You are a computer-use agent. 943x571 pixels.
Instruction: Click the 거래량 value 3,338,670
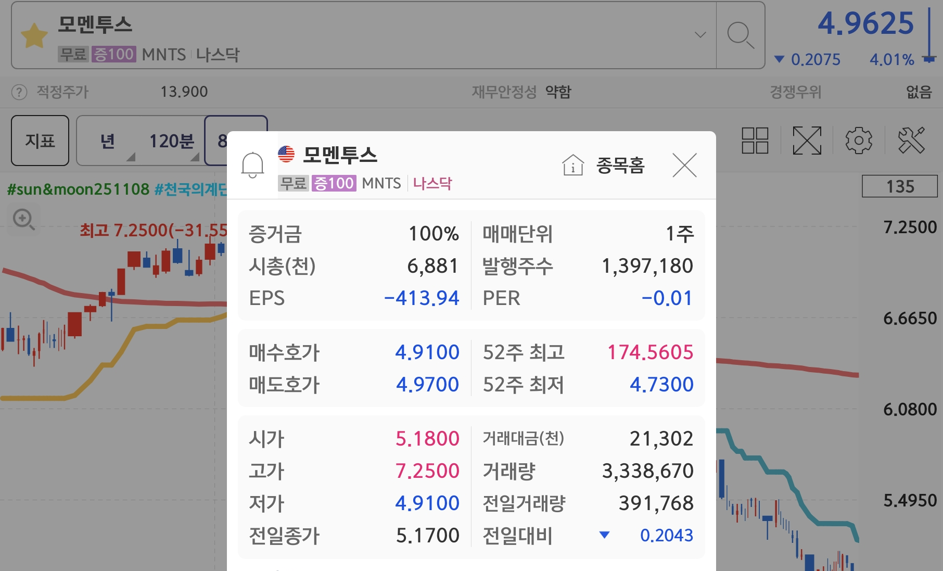tap(648, 471)
